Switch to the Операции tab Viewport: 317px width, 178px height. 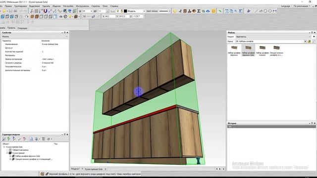22,28
